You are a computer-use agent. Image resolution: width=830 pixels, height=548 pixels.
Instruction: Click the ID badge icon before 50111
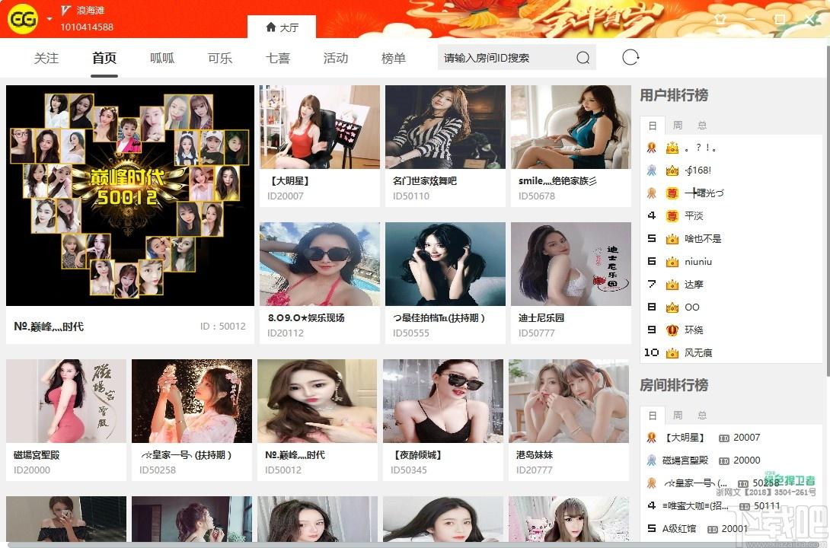(x=744, y=506)
